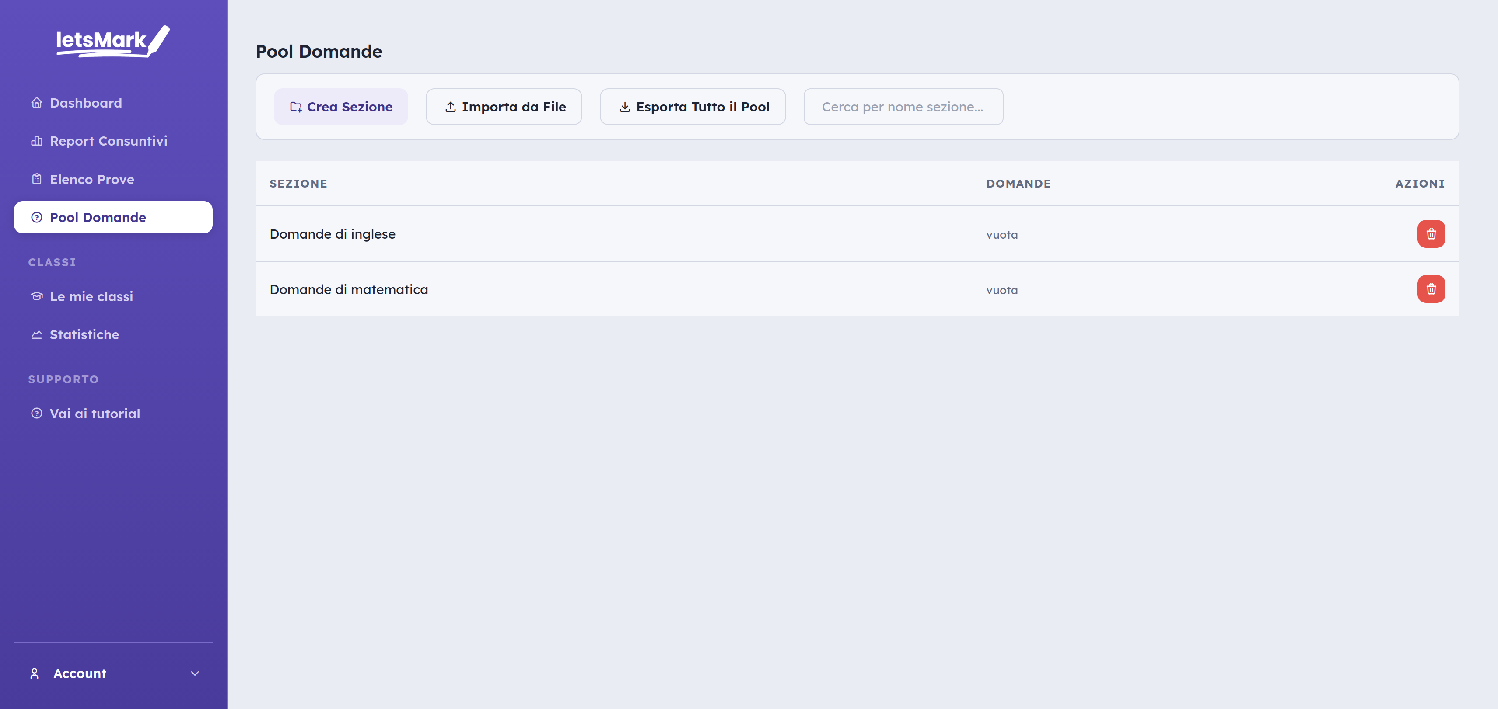Screen dimensions: 1498x709
Task: Click the Crea Sezione button
Action: click(341, 107)
